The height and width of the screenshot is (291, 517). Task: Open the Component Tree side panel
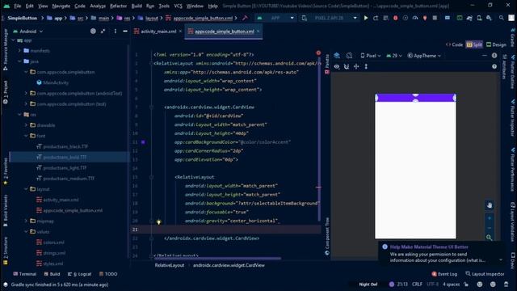(x=326, y=237)
